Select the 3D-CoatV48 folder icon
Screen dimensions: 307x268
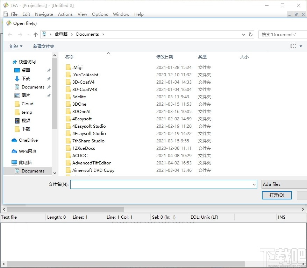68,89
